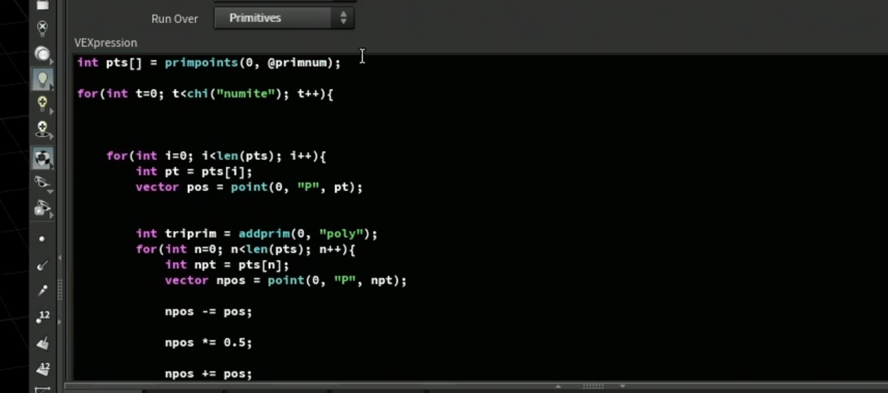Click the "poly" string in code
The width and height of the screenshot is (888, 393).
click(341, 234)
